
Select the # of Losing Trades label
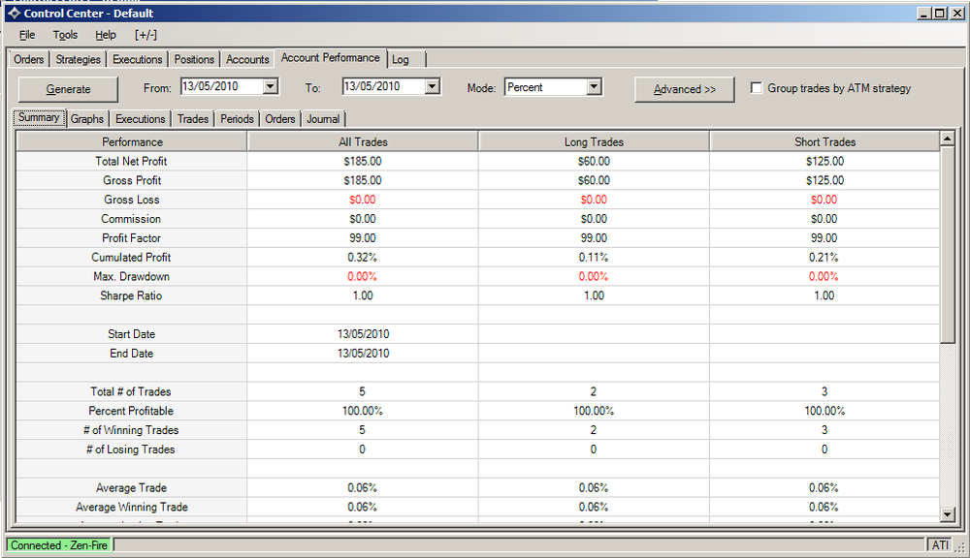(x=131, y=449)
